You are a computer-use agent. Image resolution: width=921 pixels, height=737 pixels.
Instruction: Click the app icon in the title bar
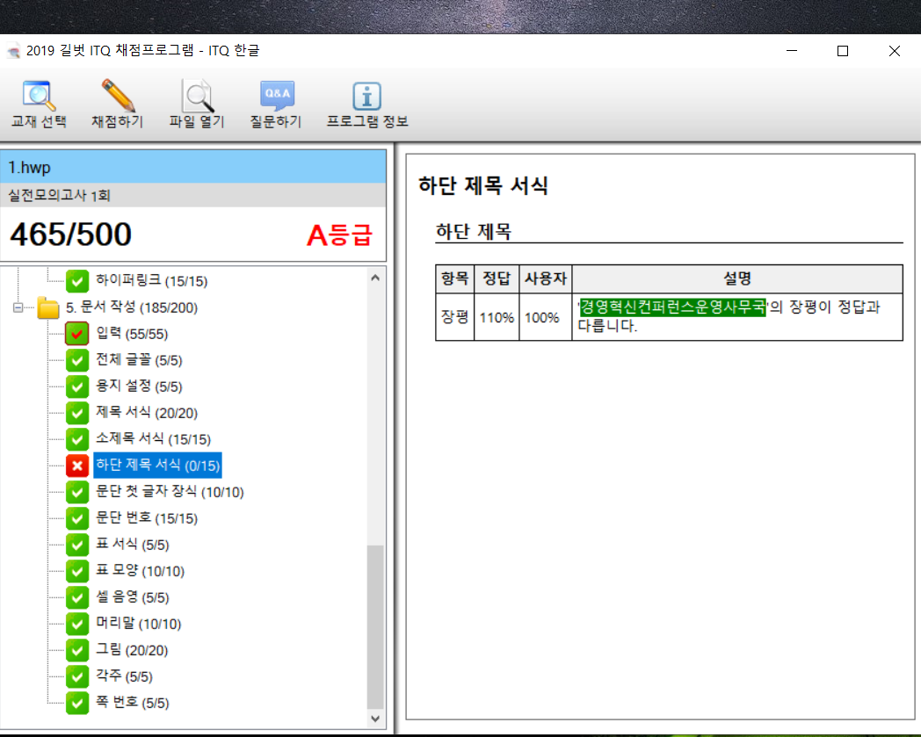(13, 51)
